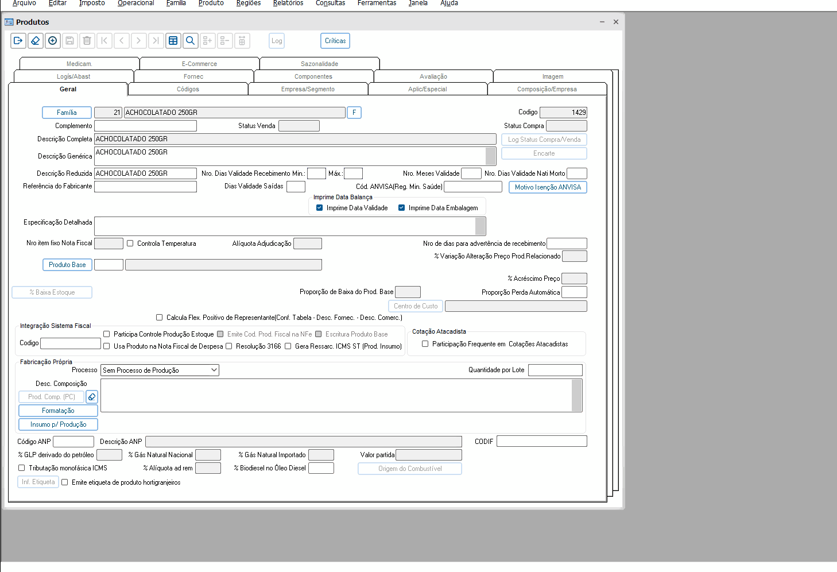
Task: Click the Cód. ANVISA input field
Action: (x=473, y=187)
